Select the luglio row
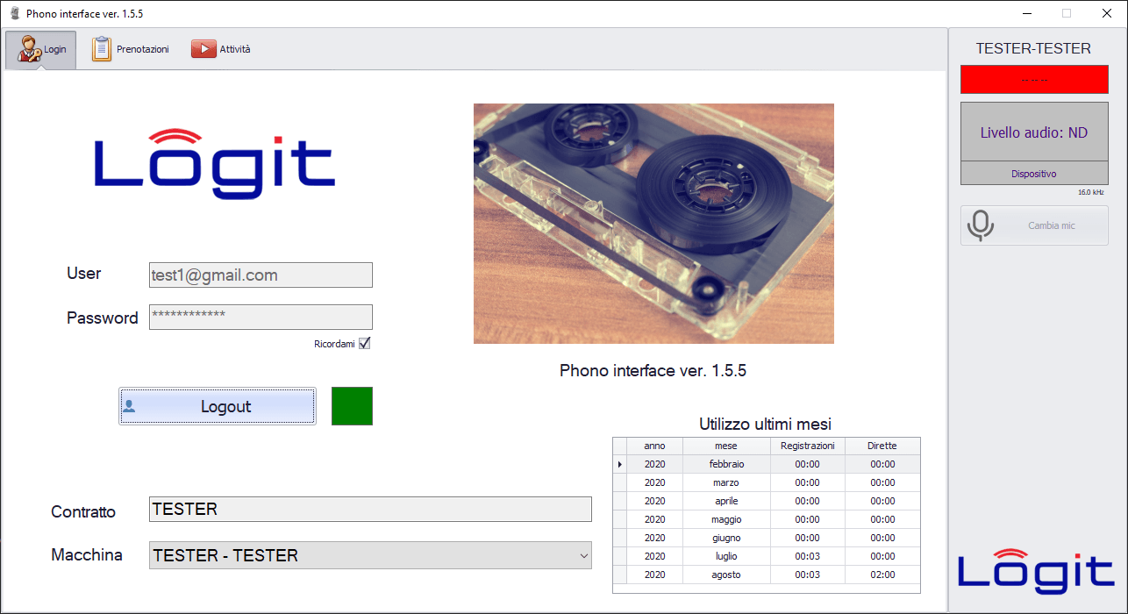1128x614 pixels. point(767,556)
